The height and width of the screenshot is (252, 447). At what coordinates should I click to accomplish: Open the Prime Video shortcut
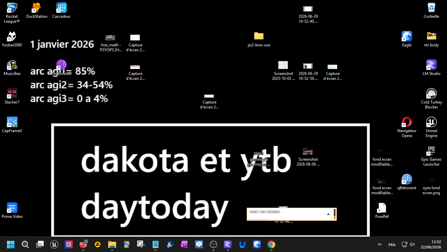[12, 211]
